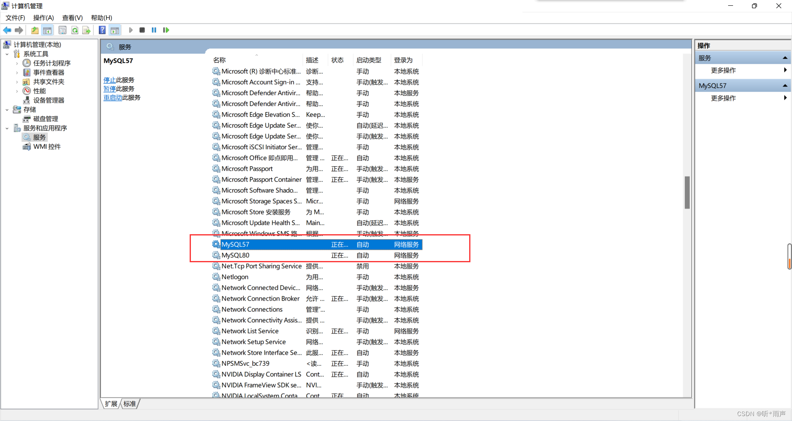Select 任务计划程序 in the tree

click(52, 63)
